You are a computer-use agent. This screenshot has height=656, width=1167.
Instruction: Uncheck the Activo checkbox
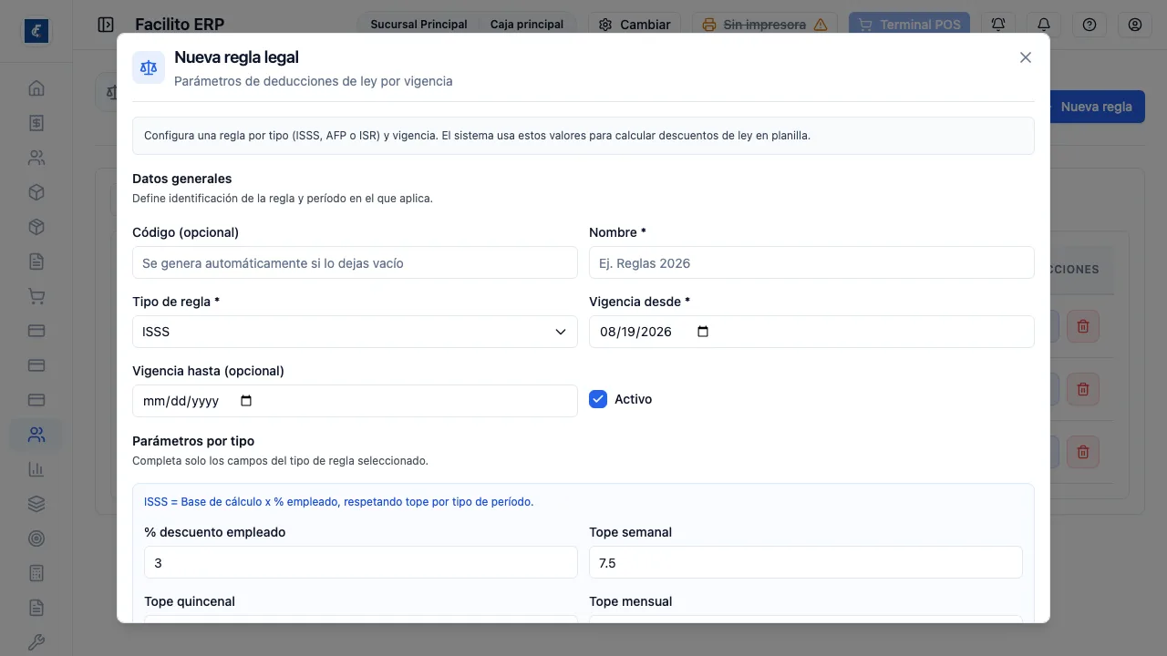click(x=598, y=399)
